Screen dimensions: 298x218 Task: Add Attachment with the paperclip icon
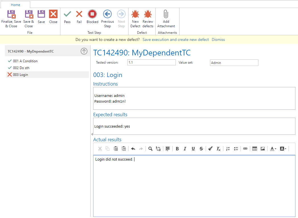166,19
